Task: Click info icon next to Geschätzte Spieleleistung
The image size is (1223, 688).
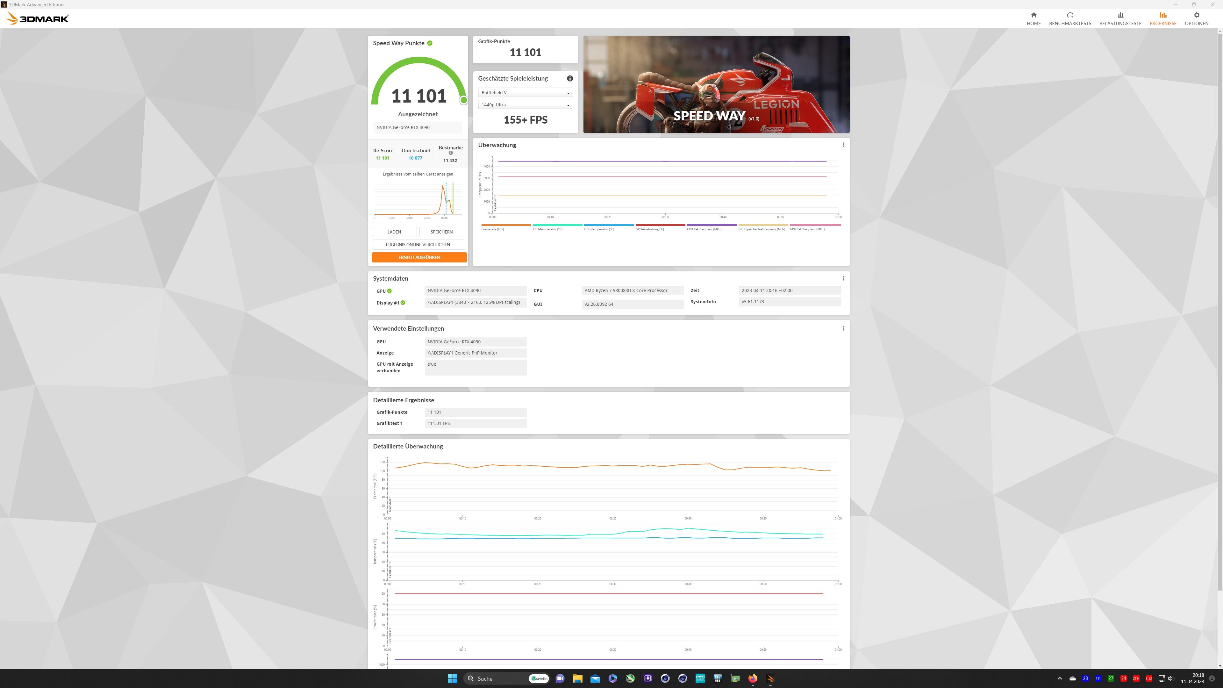Action: (570, 78)
